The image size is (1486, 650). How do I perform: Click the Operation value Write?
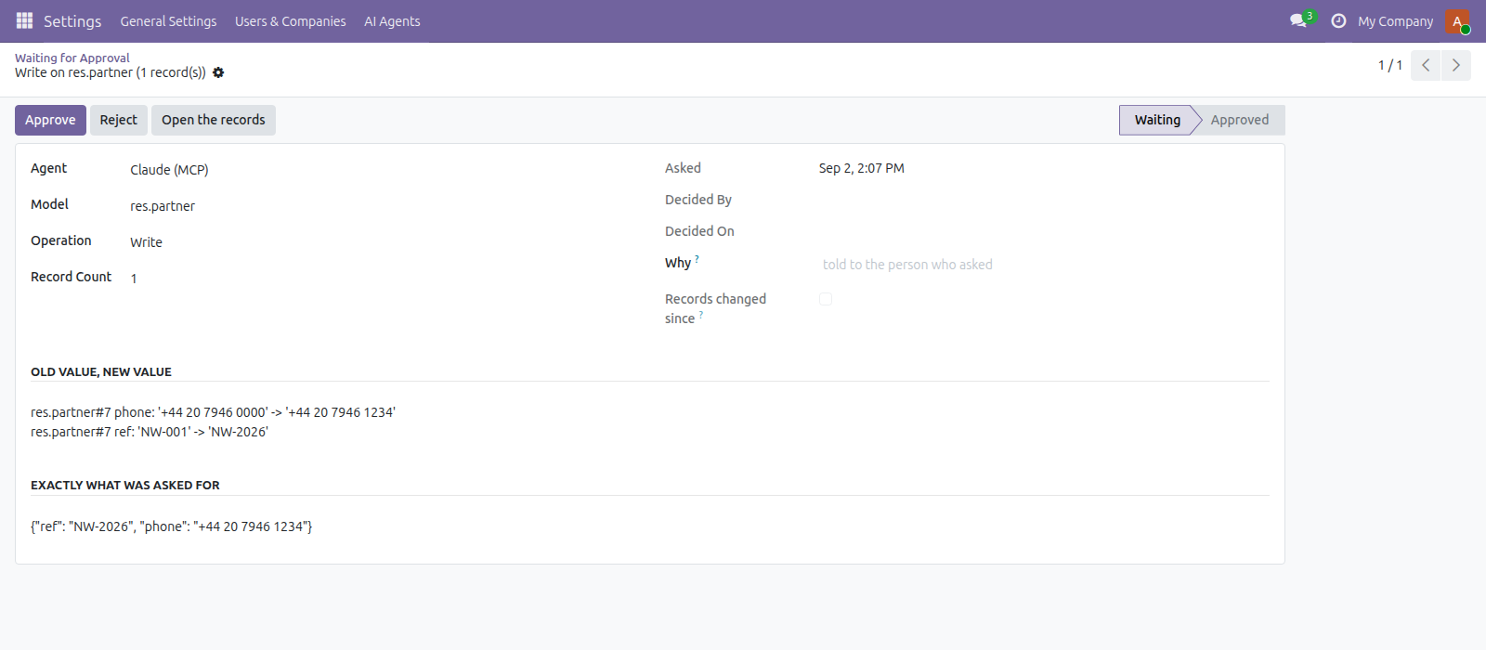(x=146, y=242)
